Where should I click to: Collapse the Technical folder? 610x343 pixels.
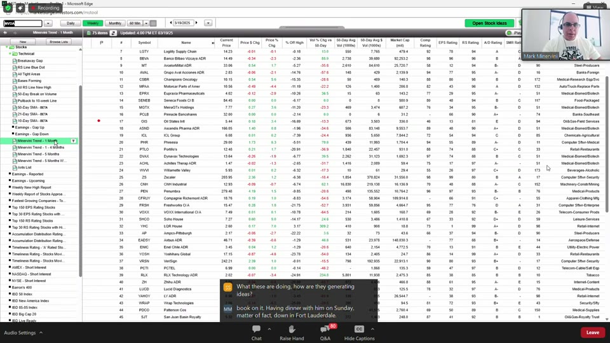pyautogui.click(x=10, y=53)
